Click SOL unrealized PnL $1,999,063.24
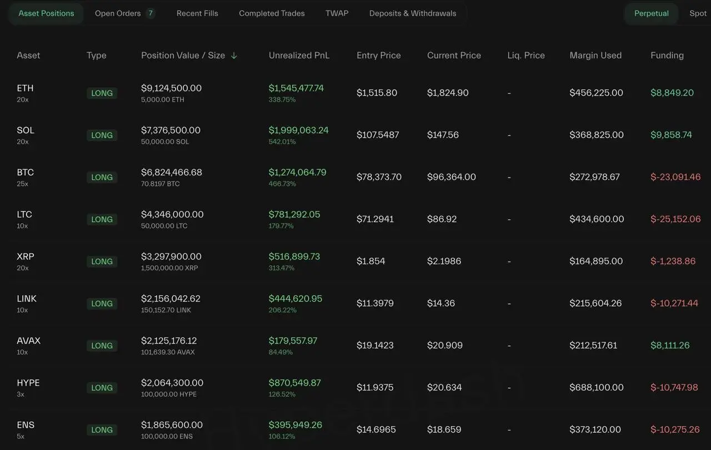This screenshot has width=711, height=450. (299, 130)
